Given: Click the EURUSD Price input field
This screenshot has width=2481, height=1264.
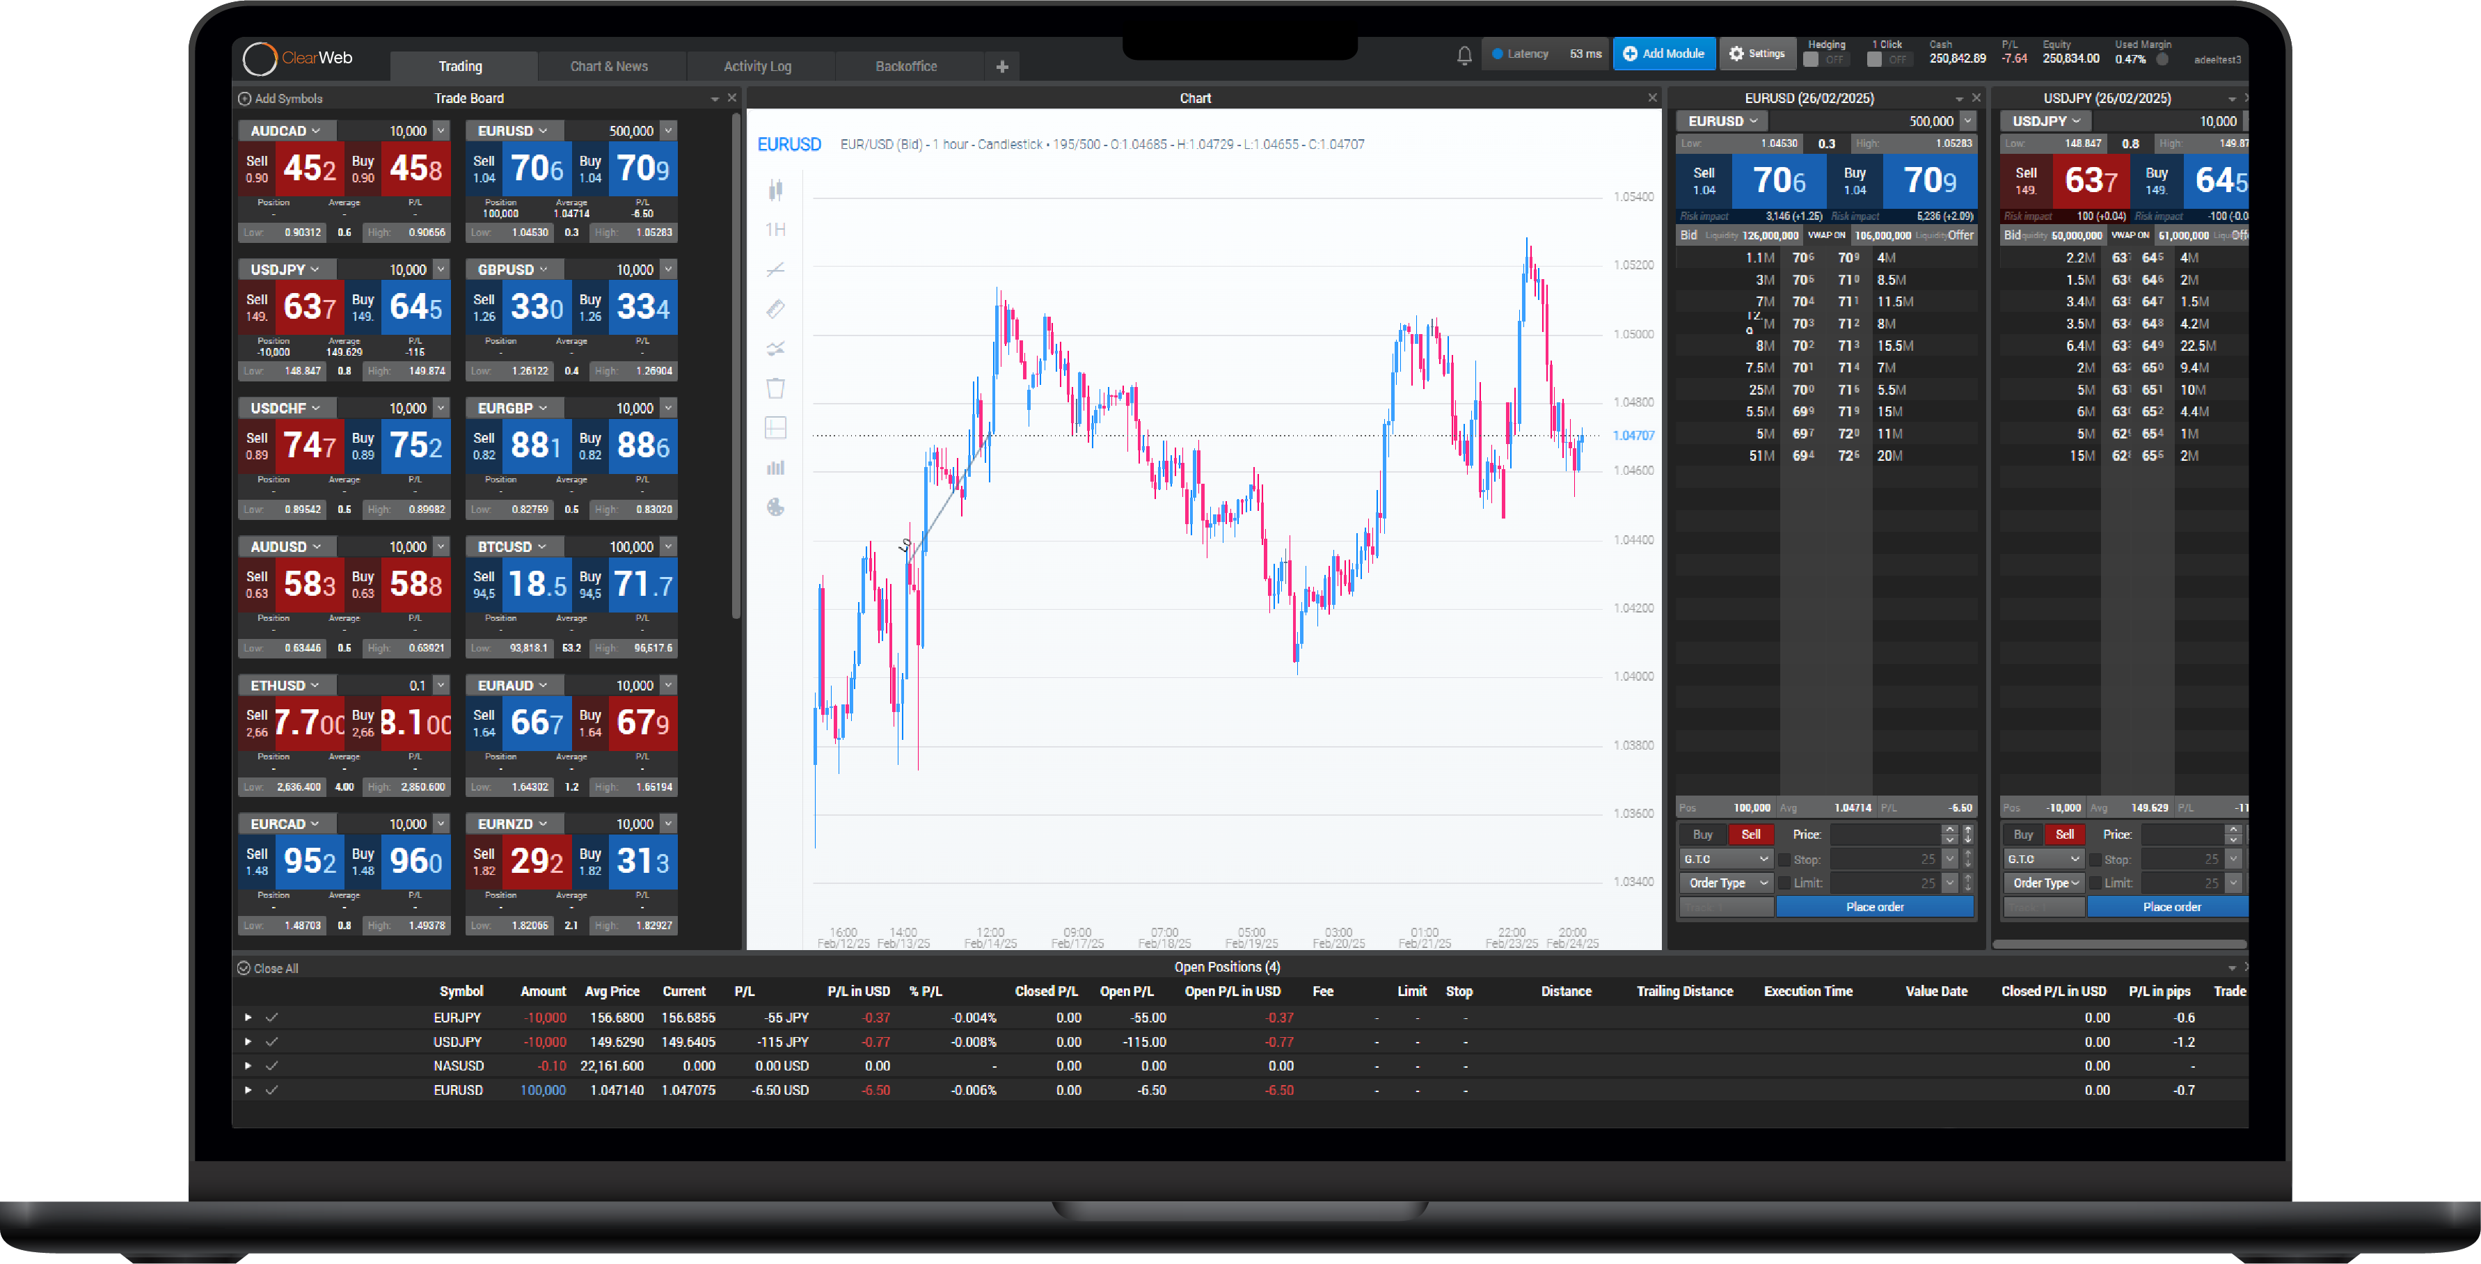Looking at the screenshot, I should tap(1884, 835).
